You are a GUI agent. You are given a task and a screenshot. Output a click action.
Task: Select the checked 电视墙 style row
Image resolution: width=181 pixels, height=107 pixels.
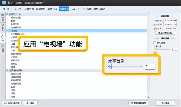point(76,31)
